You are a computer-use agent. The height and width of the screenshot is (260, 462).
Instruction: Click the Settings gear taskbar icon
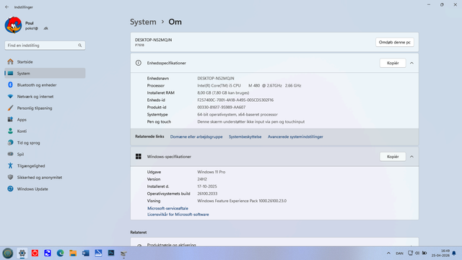click(22, 253)
